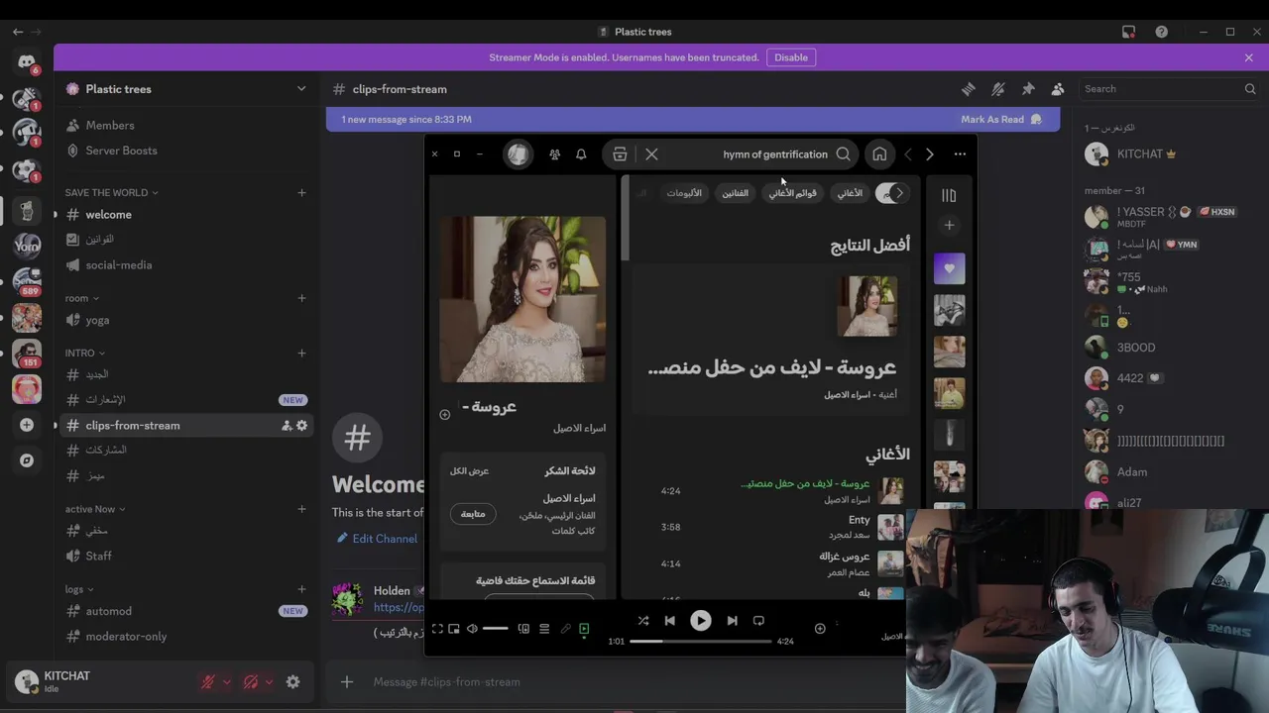Select الألبومات filter chip
Image resolution: width=1269 pixels, height=713 pixels.
(x=684, y=193)
